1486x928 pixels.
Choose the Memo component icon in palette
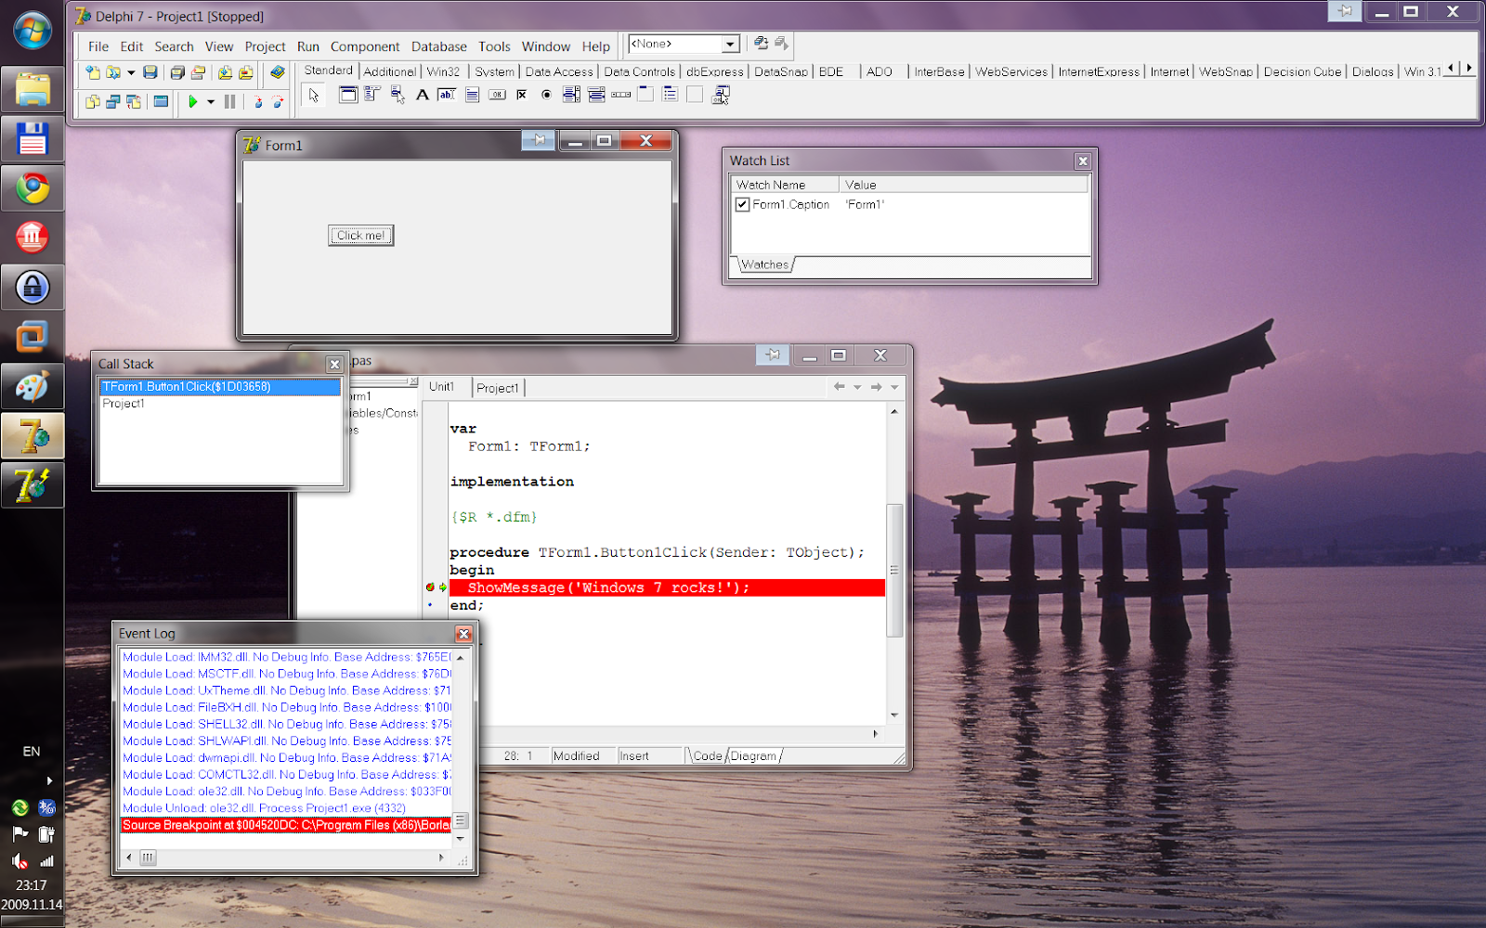472,95
